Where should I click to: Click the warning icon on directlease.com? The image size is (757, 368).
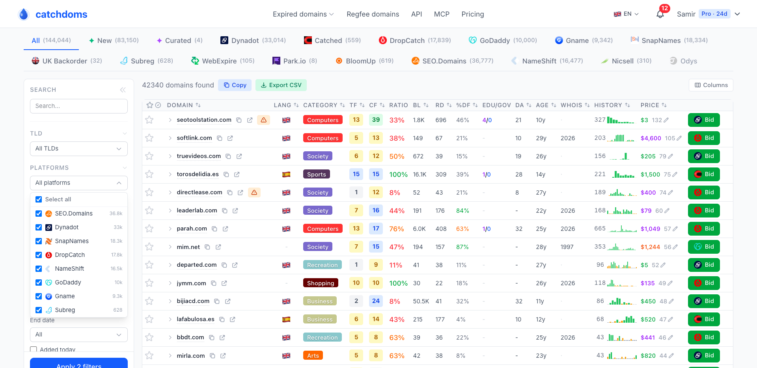254,192
